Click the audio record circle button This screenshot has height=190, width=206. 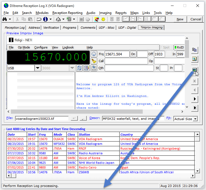(162, 19)
